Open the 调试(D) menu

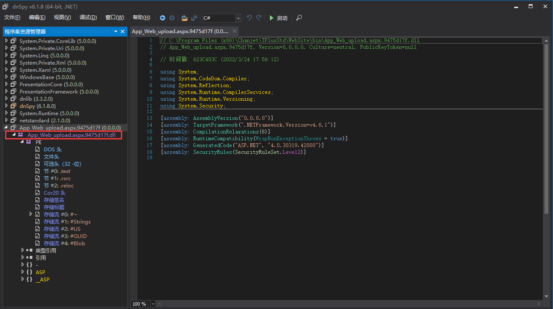point(88,17)
